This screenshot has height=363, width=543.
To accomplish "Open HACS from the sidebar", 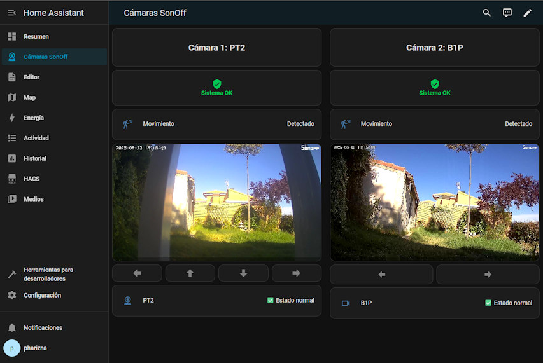I will 54,179.
